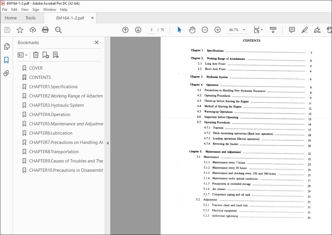
Task: Click the page number input field
Action: click(x=151, y=30)
